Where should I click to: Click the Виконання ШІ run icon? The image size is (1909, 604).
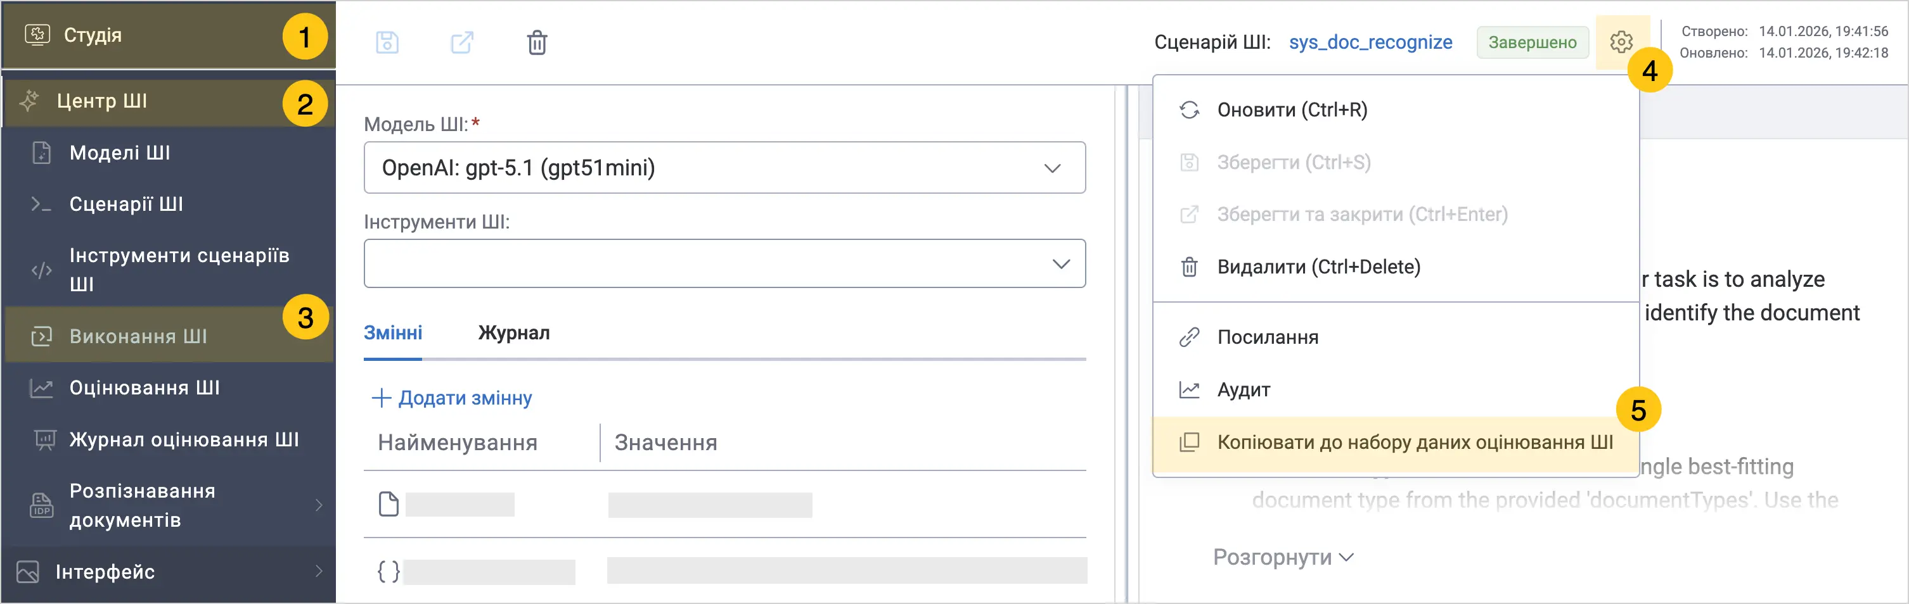[x=41, y=337]
